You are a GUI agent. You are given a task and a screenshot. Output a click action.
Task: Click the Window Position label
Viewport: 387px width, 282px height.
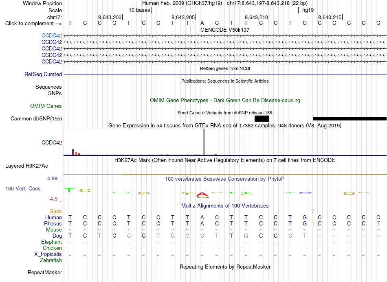[42, 3]
